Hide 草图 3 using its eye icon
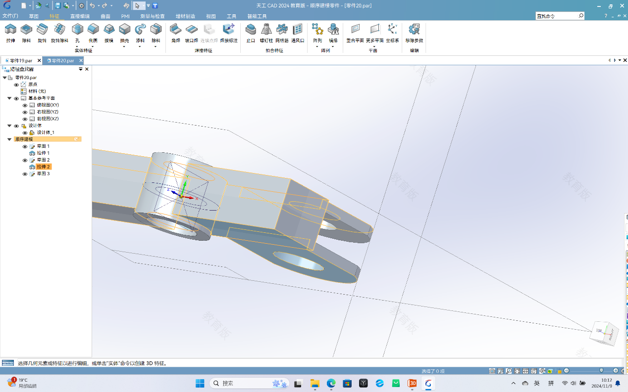 [25, 174]
